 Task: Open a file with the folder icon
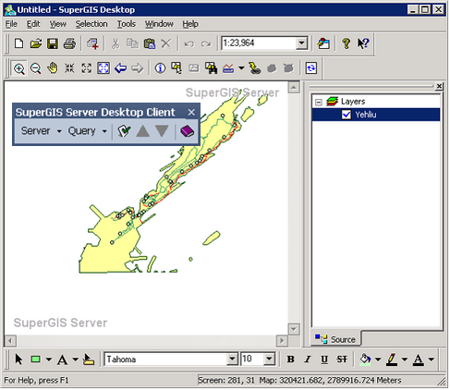point(36,43)
